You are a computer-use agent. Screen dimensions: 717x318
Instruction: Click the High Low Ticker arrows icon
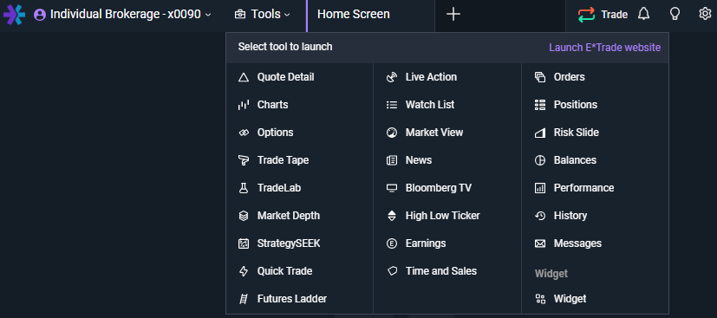(x=392, y=216)
